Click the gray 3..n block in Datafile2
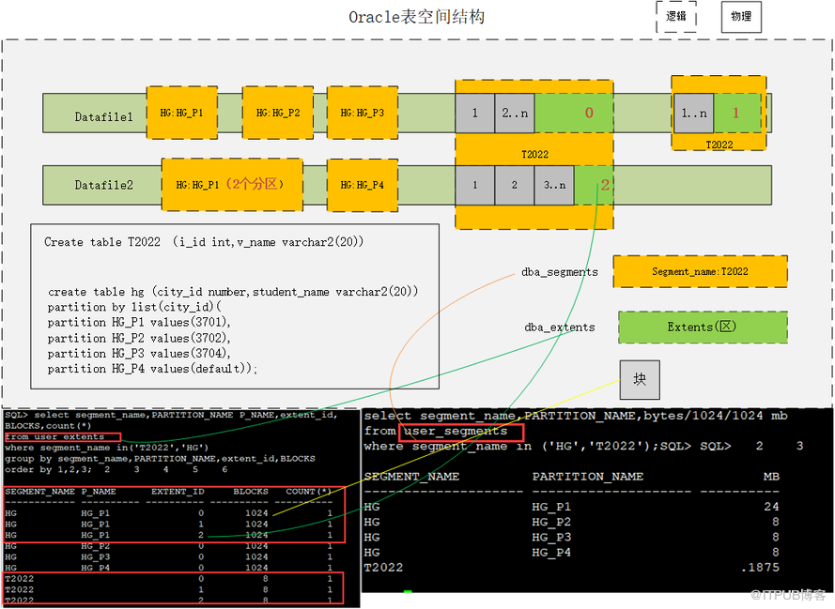This screenshot has height=609, width=835. click(554, 185)
